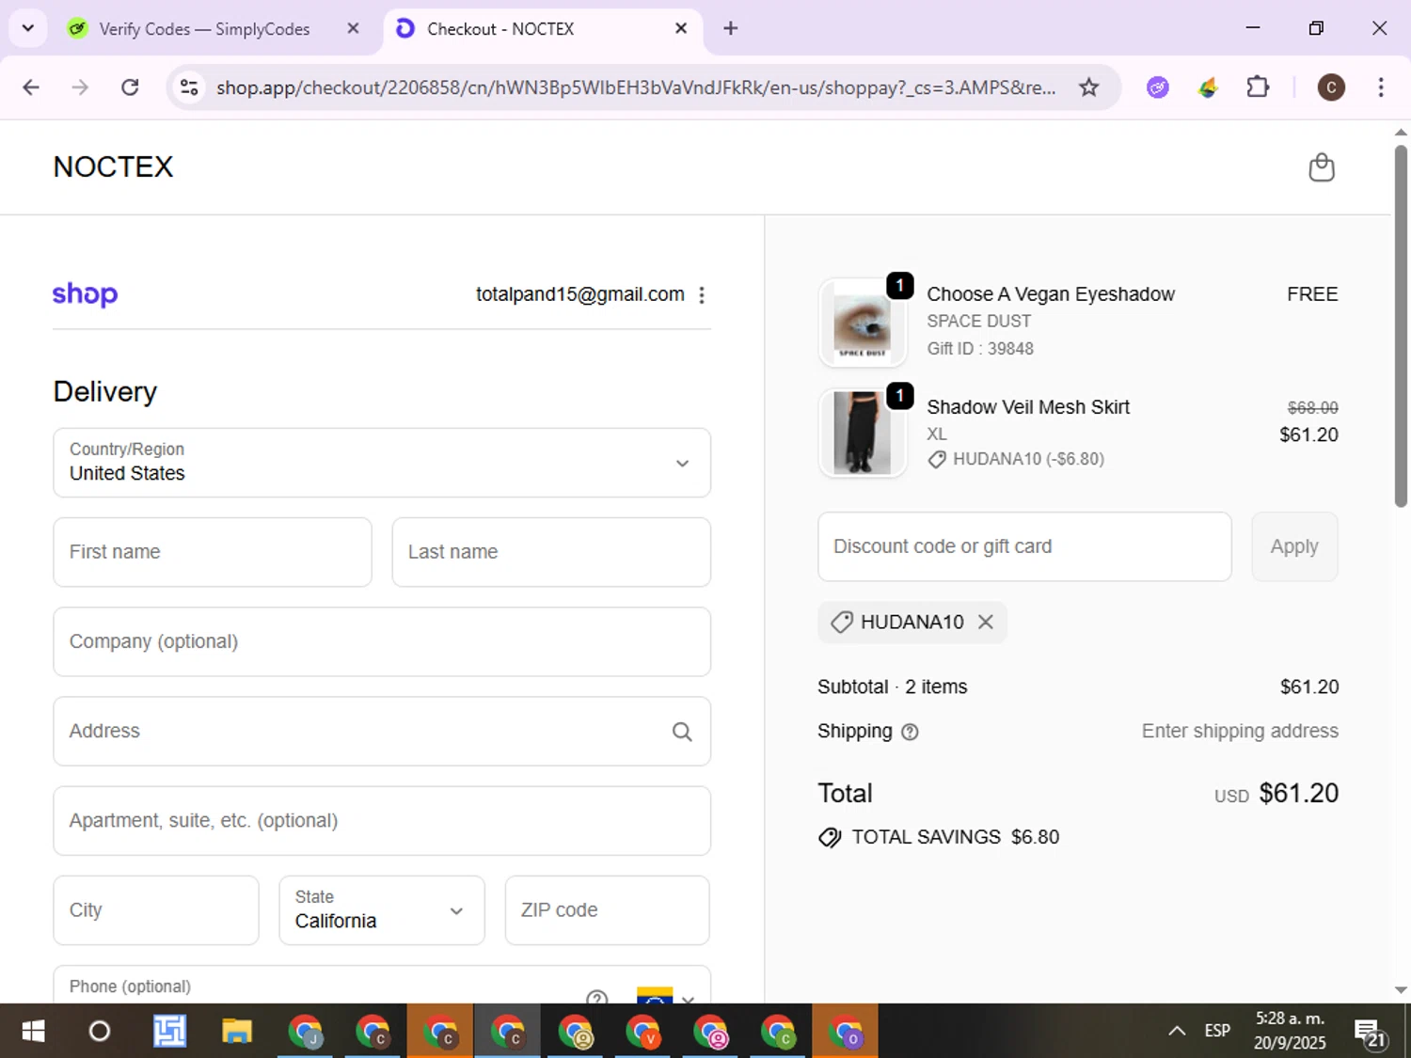This screenshot has height=1058, width=1411.
Task: Click the totalpand15@gmail.com email text
Action: click(580, 294)
